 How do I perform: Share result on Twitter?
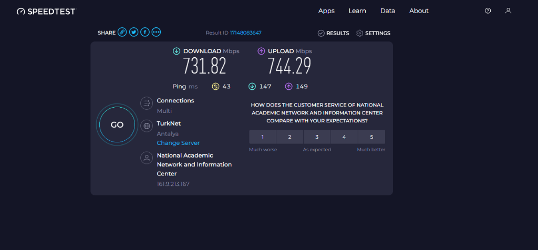click(133, 32)
